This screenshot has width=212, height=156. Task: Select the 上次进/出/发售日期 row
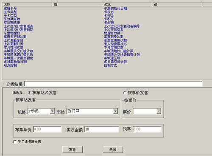18,30
